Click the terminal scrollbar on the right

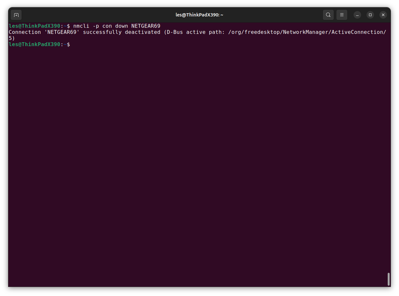389,279
